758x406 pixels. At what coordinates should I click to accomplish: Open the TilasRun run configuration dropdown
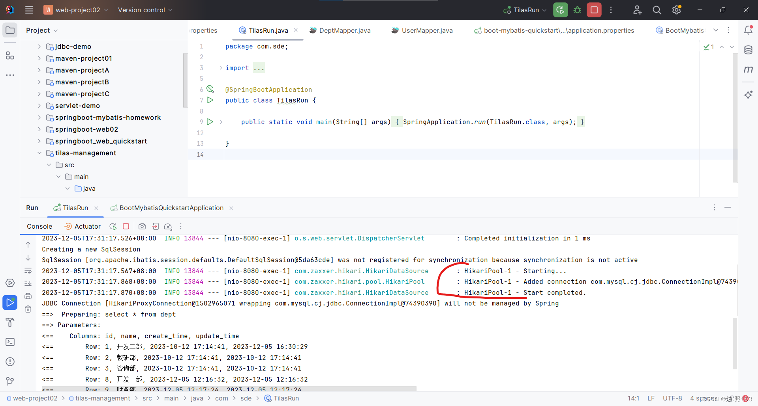[525, 10]
